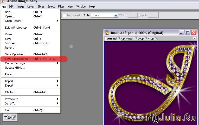Expand the Preview In submenu
The width and height of the screenshot is (199, 125).
coord(30,99)
